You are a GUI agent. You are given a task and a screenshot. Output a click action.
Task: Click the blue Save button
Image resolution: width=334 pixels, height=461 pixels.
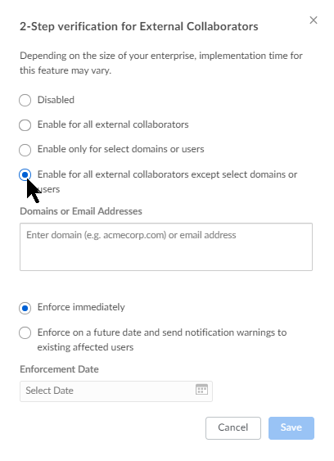[291, 427]
